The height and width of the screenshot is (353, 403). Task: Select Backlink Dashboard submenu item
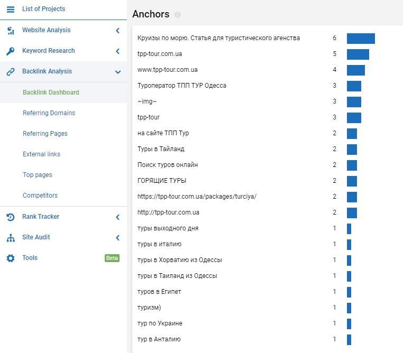coord(51,92)
